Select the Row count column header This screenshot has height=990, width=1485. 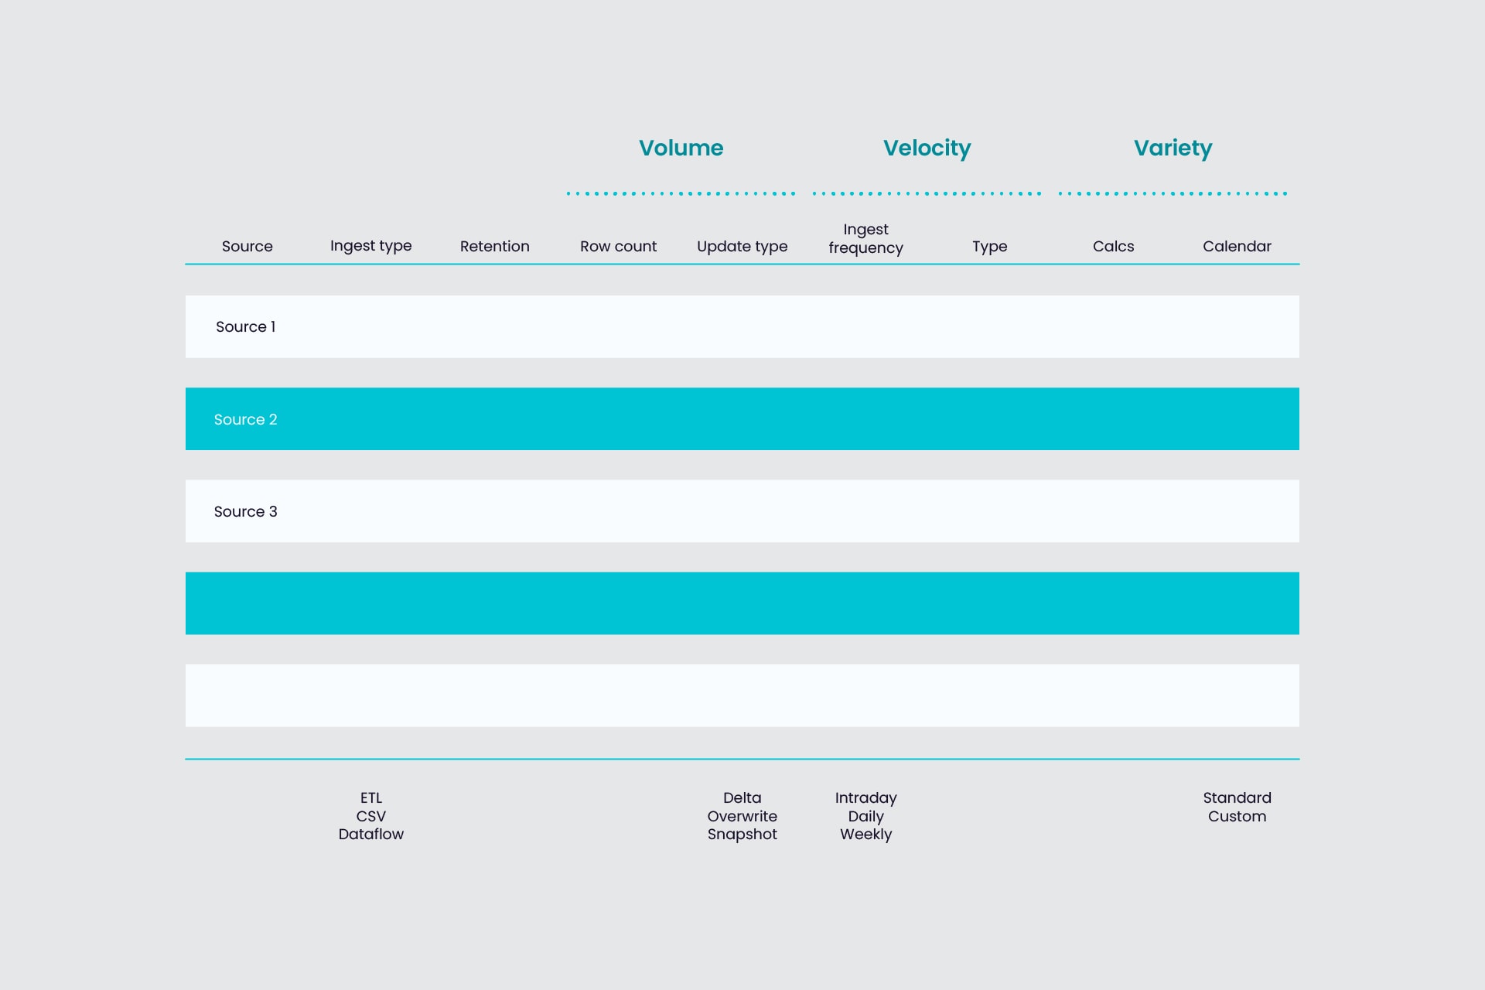(x=618, y=246)
